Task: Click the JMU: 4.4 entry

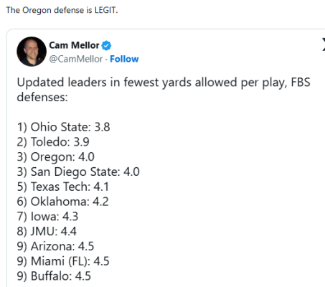Action: (x=47, y=231)
